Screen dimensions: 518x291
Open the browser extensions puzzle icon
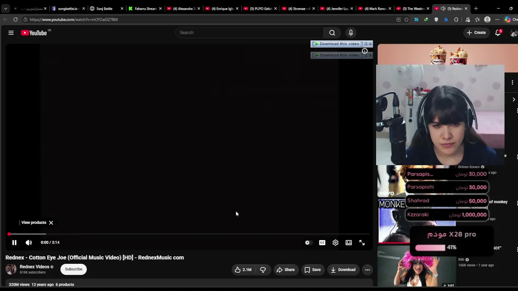[456, 19]
